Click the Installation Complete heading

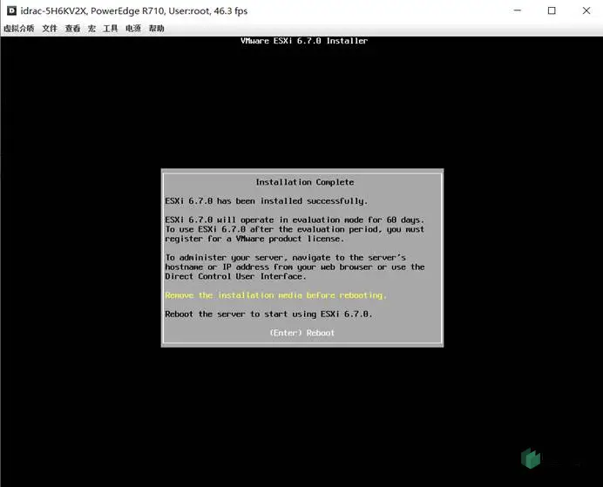click(x=305, y=182)
